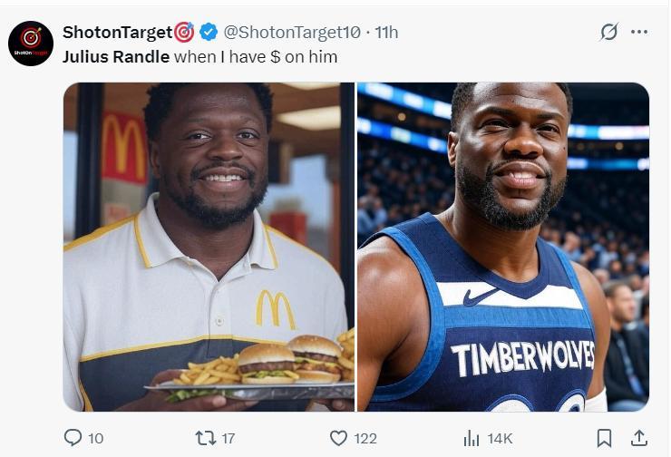671x457 pixels.
Task: Open the ShotonTarget profile avatar
Action: coord(31,44)
